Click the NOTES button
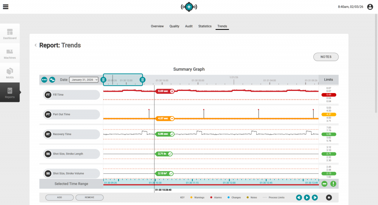Viewport: 378px width, 205px height. [326, 57]
